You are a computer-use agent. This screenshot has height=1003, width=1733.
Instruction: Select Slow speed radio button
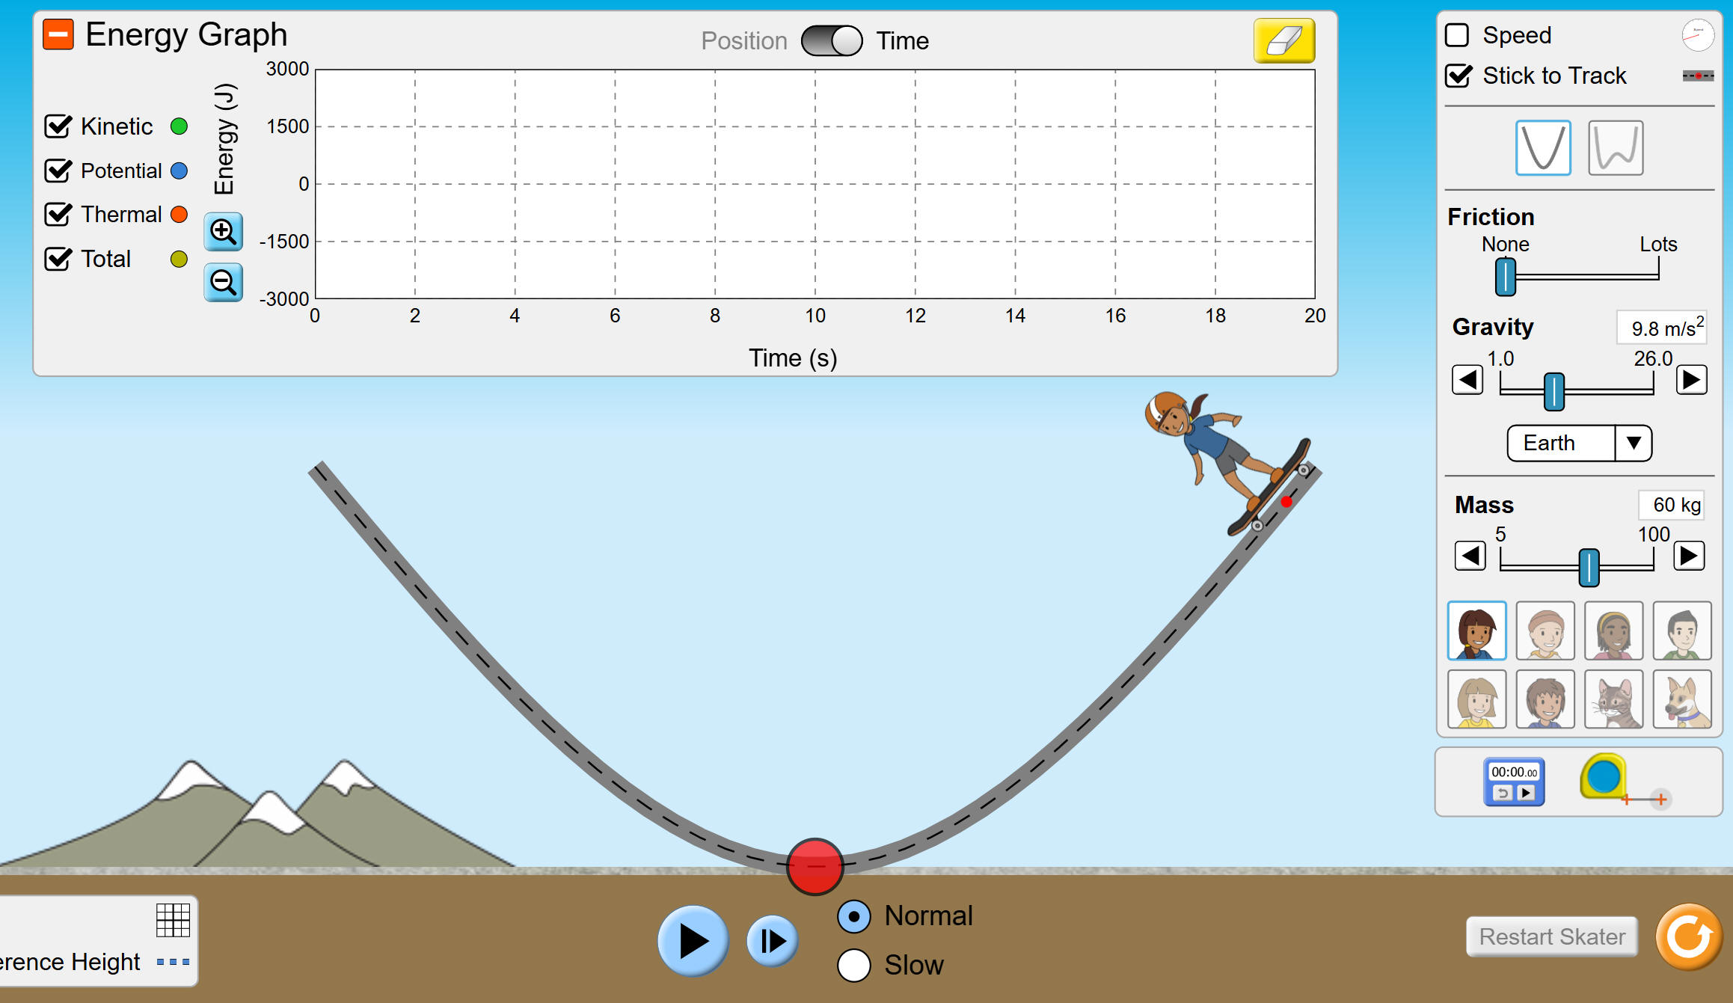click(x=854, y=966)
